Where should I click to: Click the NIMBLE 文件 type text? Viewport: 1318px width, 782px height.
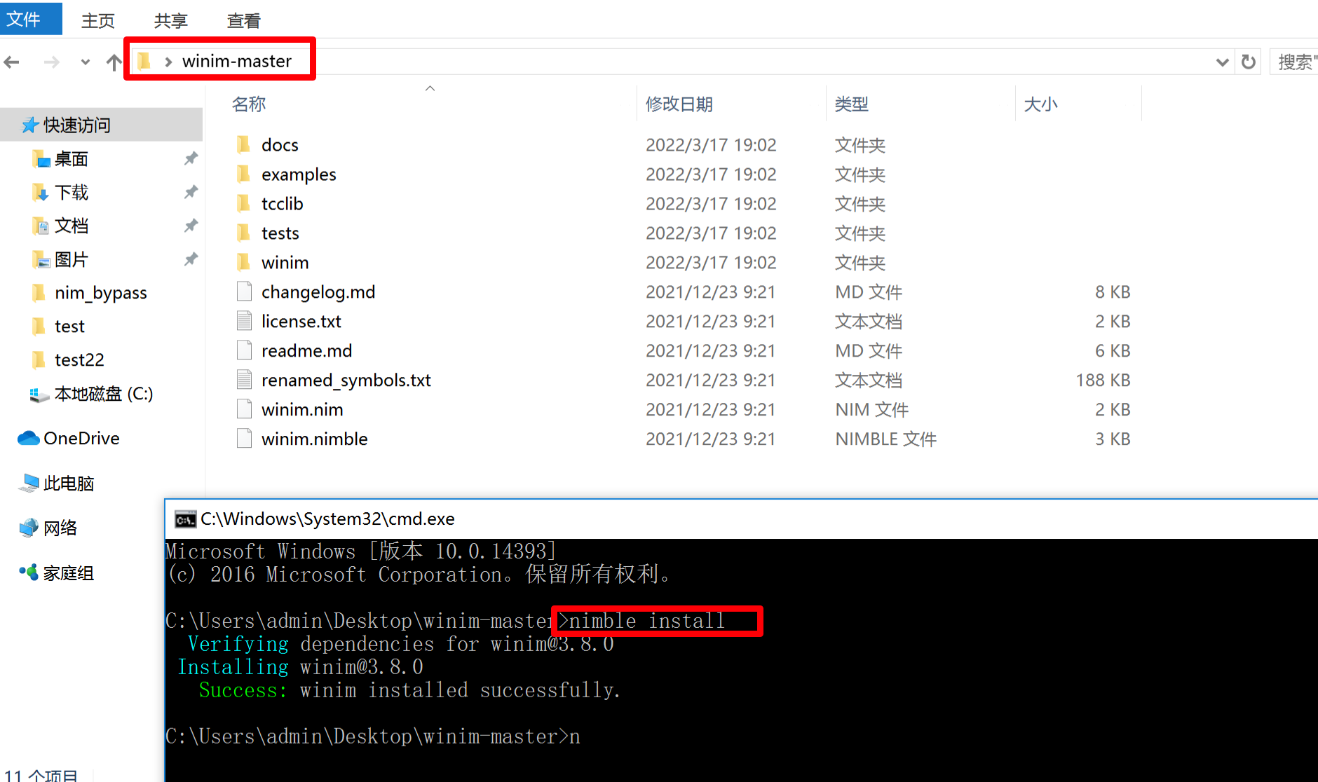pyautogui.click(x=885, y=439)
